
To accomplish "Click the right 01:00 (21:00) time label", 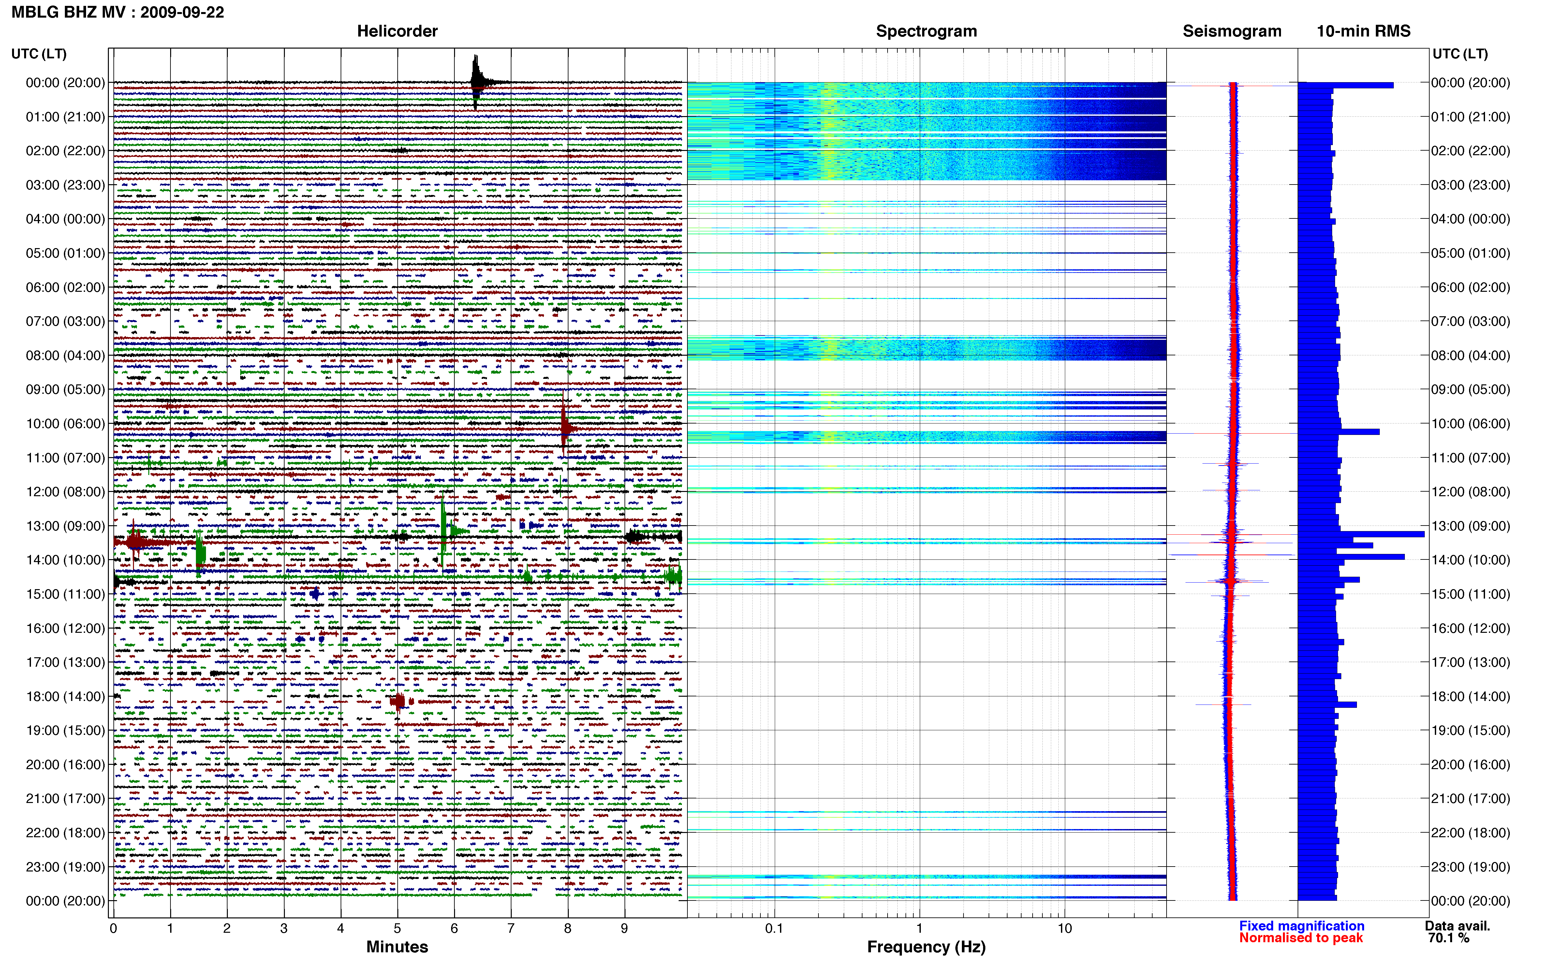I will [x=1470, y=117].
